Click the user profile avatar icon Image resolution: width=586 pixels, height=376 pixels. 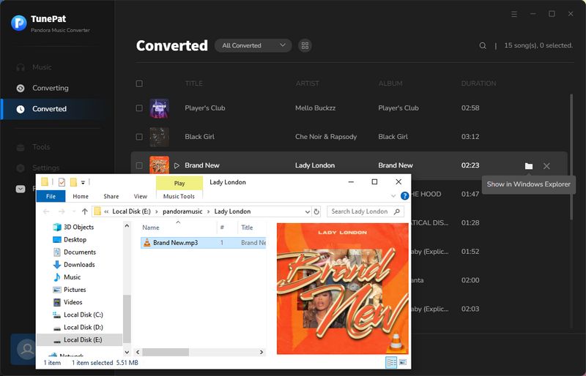tap(27, 349)
